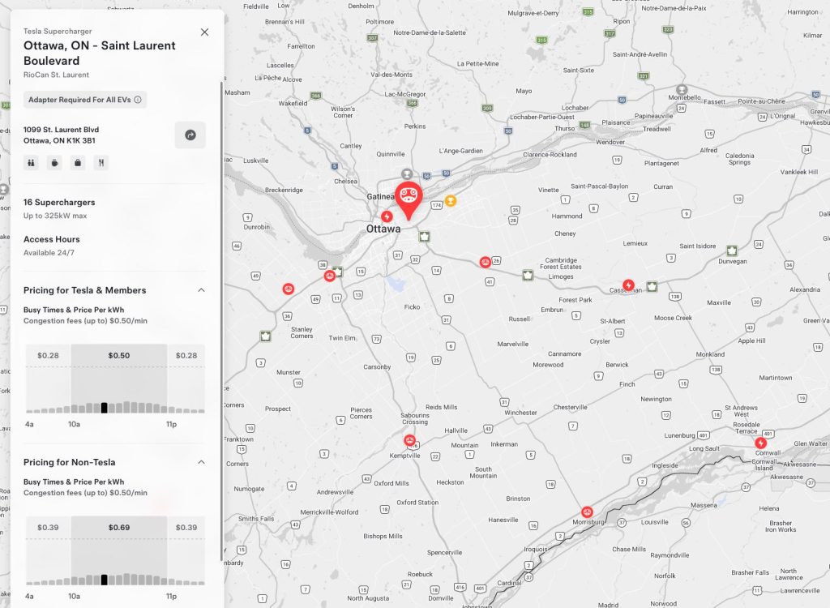Select the grey destination charger marker above Gatineau

pos(407,173)
